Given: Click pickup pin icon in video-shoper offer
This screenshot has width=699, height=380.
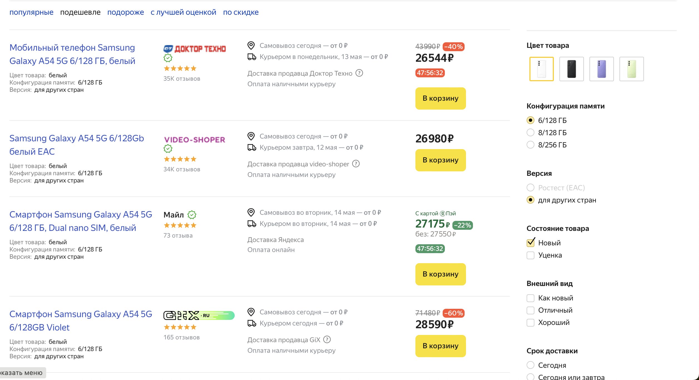Looking at the screenshot, I should pos(251,136).
